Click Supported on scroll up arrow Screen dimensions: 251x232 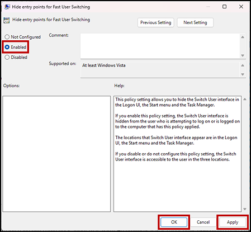243,65
